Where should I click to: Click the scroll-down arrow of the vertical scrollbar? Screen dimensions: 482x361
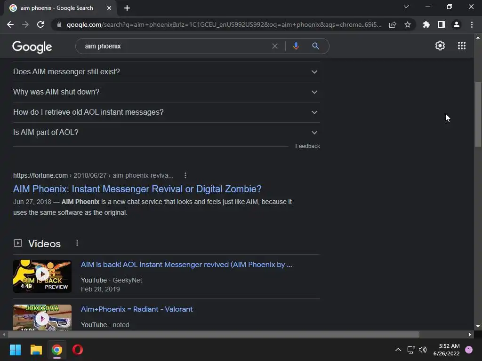coord(478,326)
